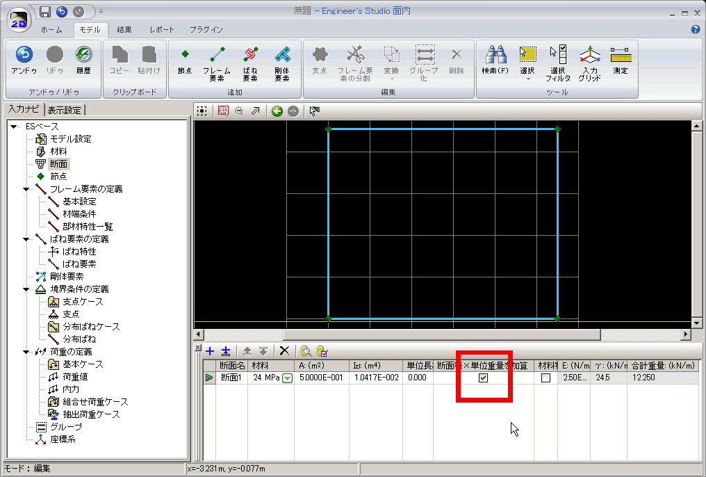Open the search (検索(F)) binoculars tool
The width and height of the screenshot is (706, 477).
495,54
